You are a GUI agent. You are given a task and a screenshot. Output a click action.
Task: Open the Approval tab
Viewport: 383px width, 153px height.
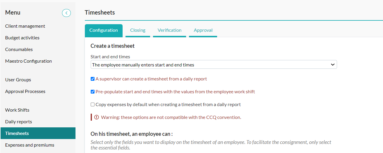[x=203, y=30]
